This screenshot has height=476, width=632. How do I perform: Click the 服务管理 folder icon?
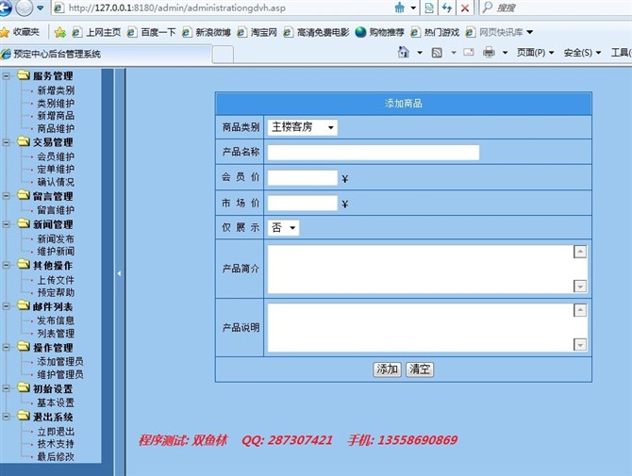coord(23,75)
